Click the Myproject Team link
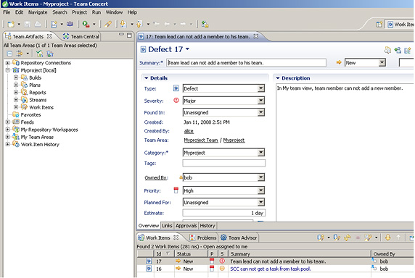 click(x=201, y=140)
